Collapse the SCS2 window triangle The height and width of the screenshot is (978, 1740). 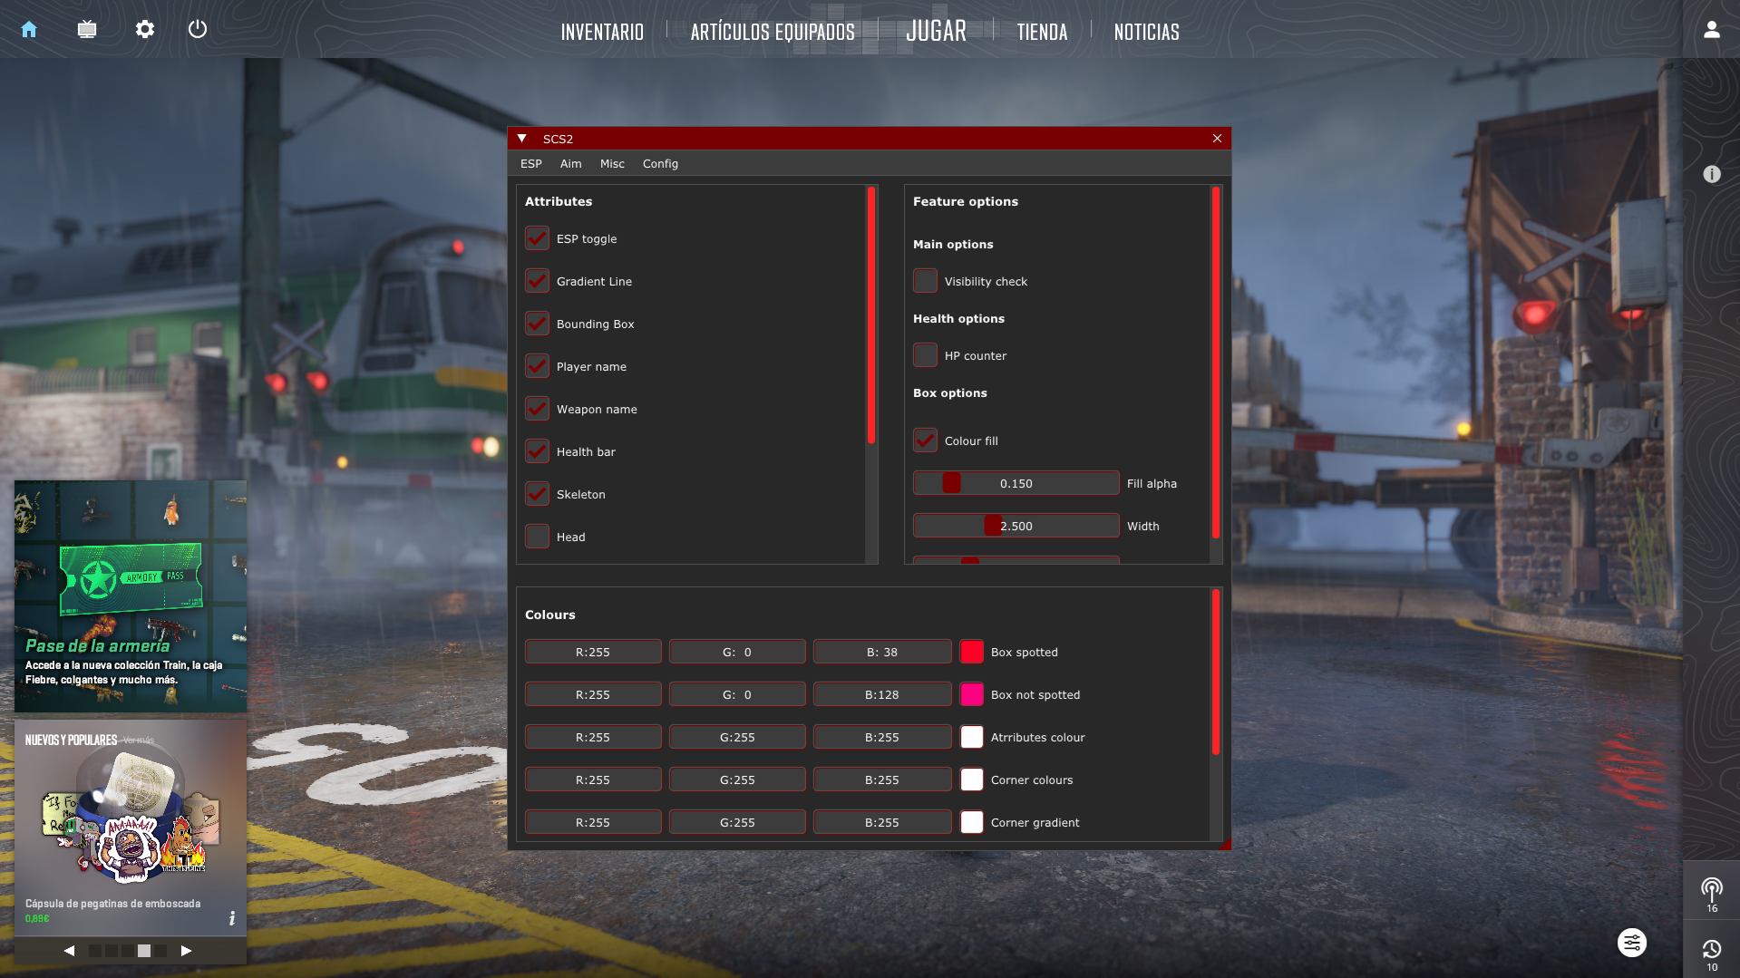click(x=522, y=139)
